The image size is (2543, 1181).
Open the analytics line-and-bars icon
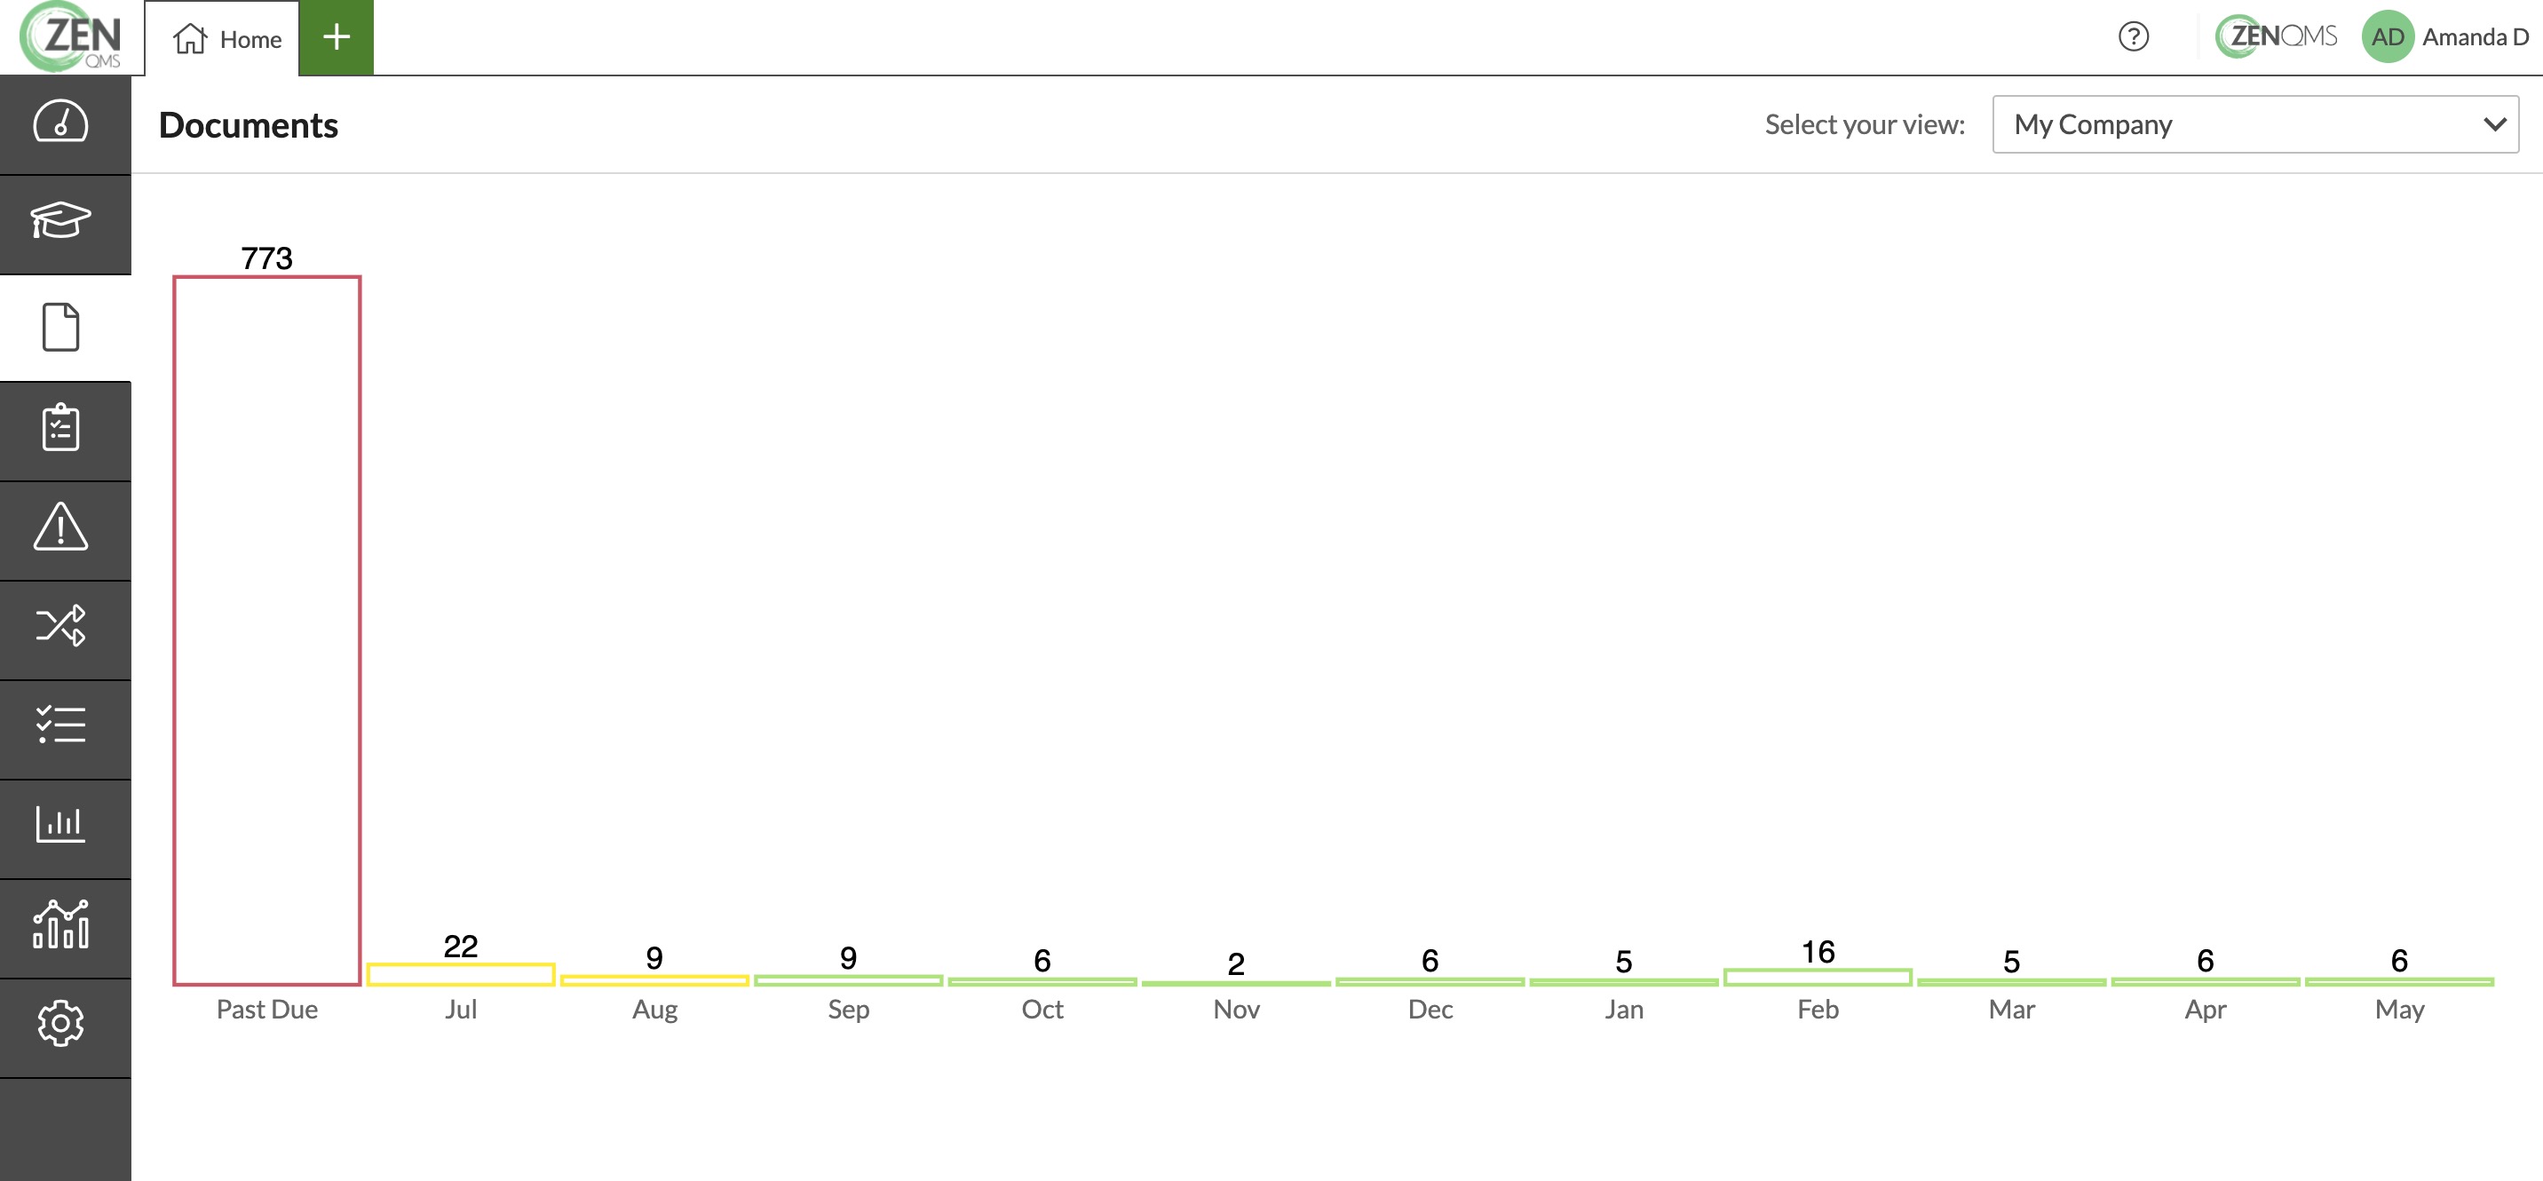pyautogui.click(x=61, y=925)
